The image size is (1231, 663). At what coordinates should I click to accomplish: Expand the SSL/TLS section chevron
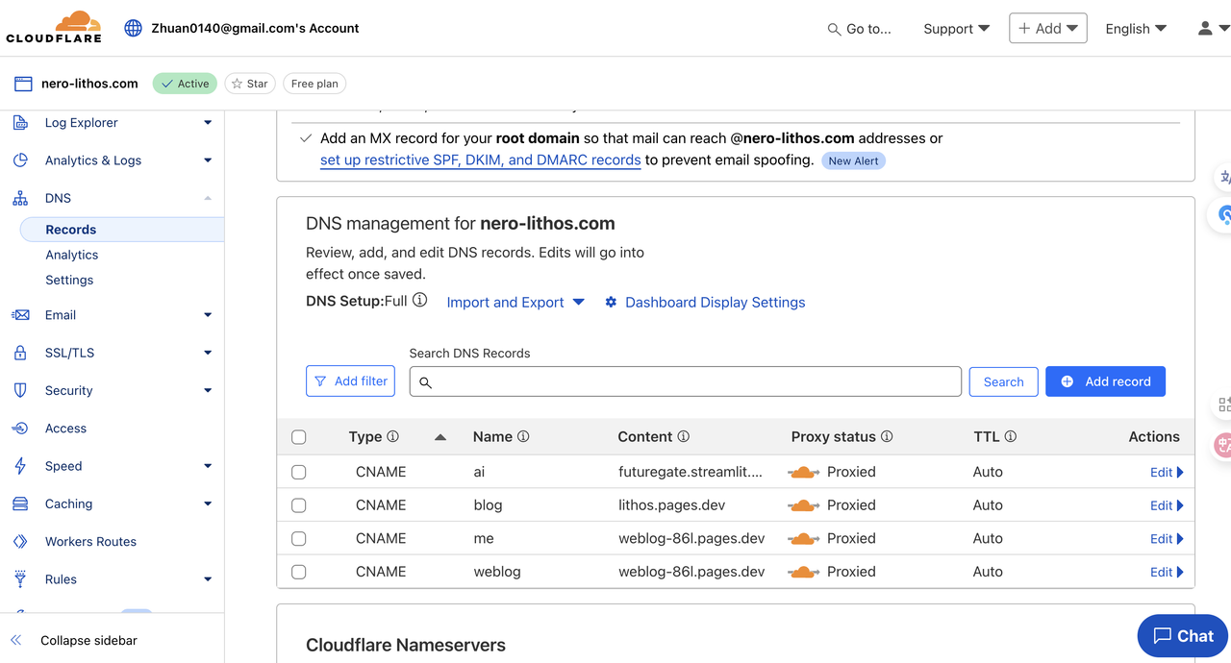(x=208, y=353)
